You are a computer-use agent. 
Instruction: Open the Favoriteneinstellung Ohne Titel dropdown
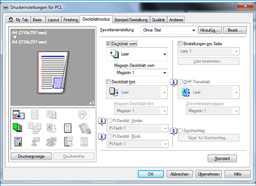[169, 30]
